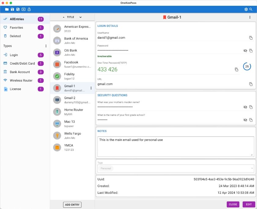
Task: Click the Personal tag chip
Action: 106,168
